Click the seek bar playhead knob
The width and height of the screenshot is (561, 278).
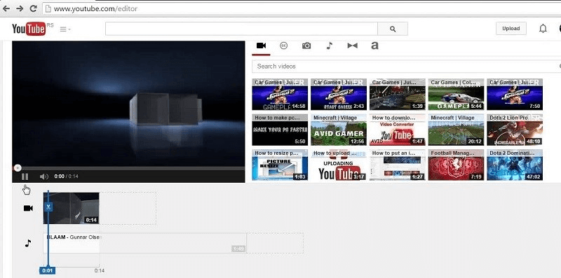[x=17, y=168]
